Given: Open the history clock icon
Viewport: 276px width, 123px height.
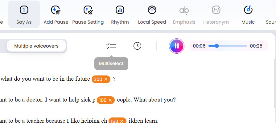Looking at the screenshot, I should (x=137, y=46).
